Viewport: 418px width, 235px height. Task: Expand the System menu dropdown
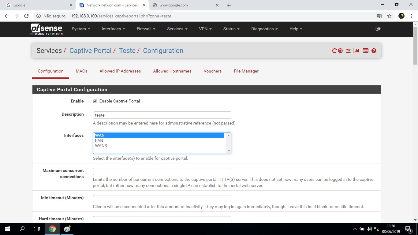[81, 29]
